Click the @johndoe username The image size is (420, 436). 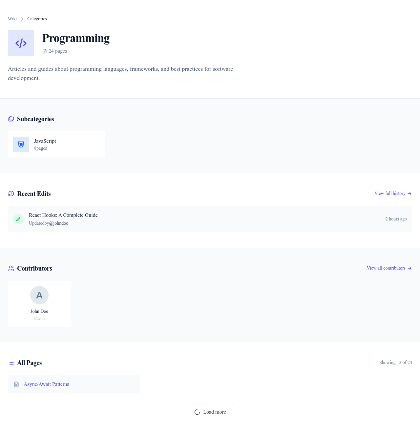58,223
